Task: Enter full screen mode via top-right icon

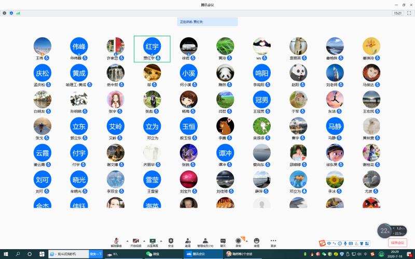Action: tap(408, 13)
